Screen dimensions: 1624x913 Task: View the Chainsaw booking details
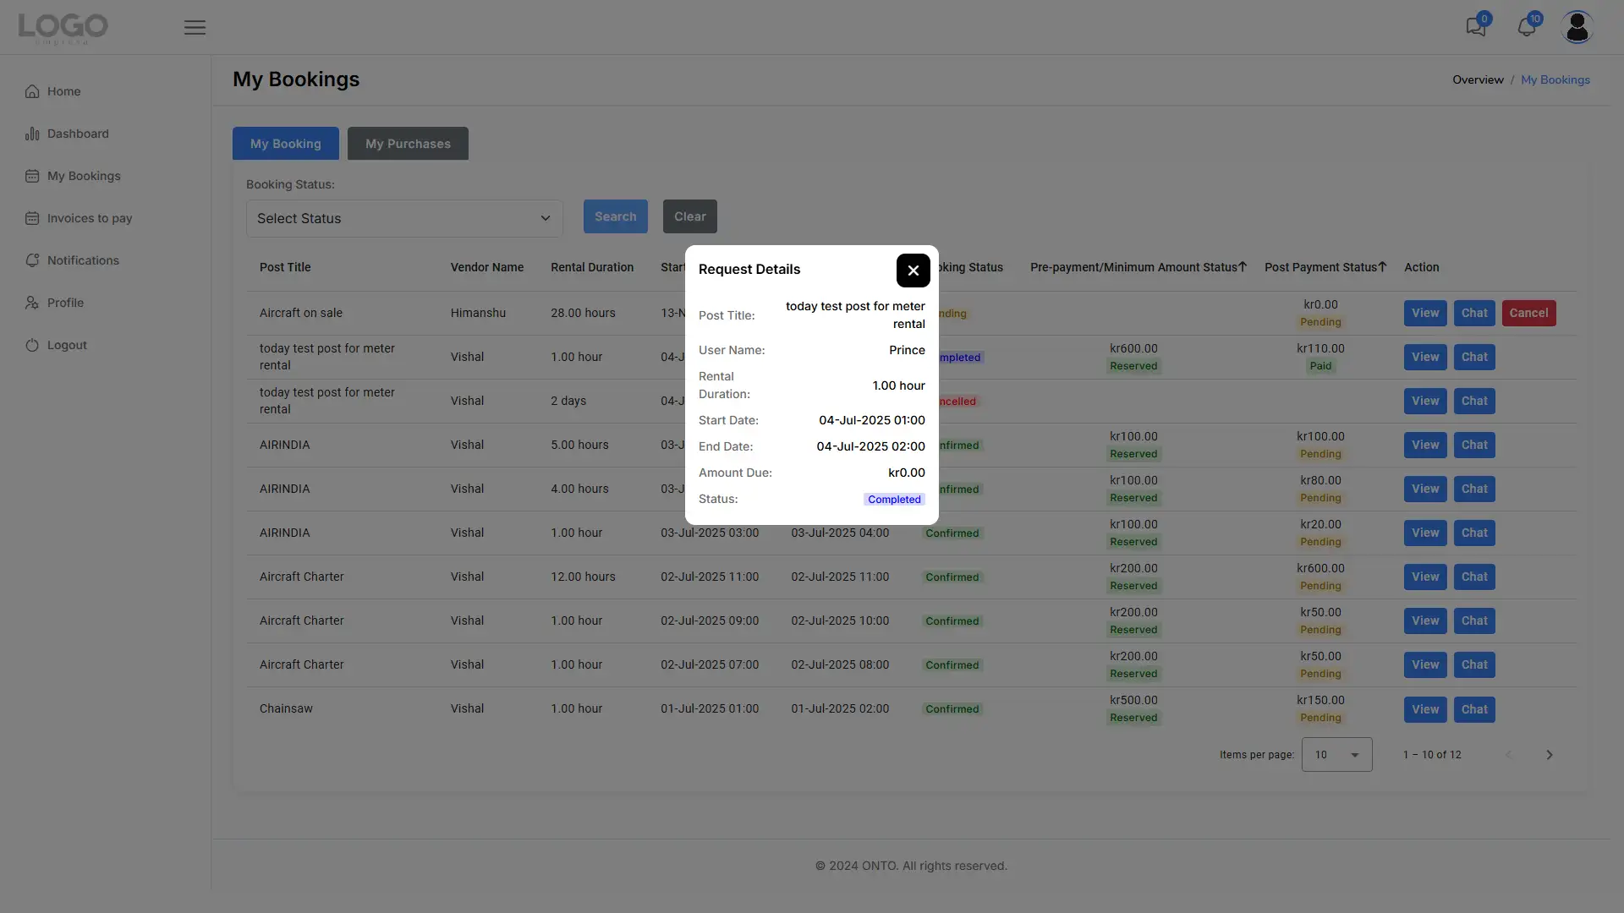(x=1425, y=709)
